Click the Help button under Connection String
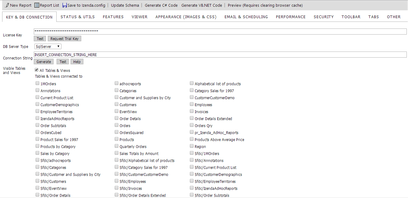This screenshot has width=408, height=198. (77, 62)
